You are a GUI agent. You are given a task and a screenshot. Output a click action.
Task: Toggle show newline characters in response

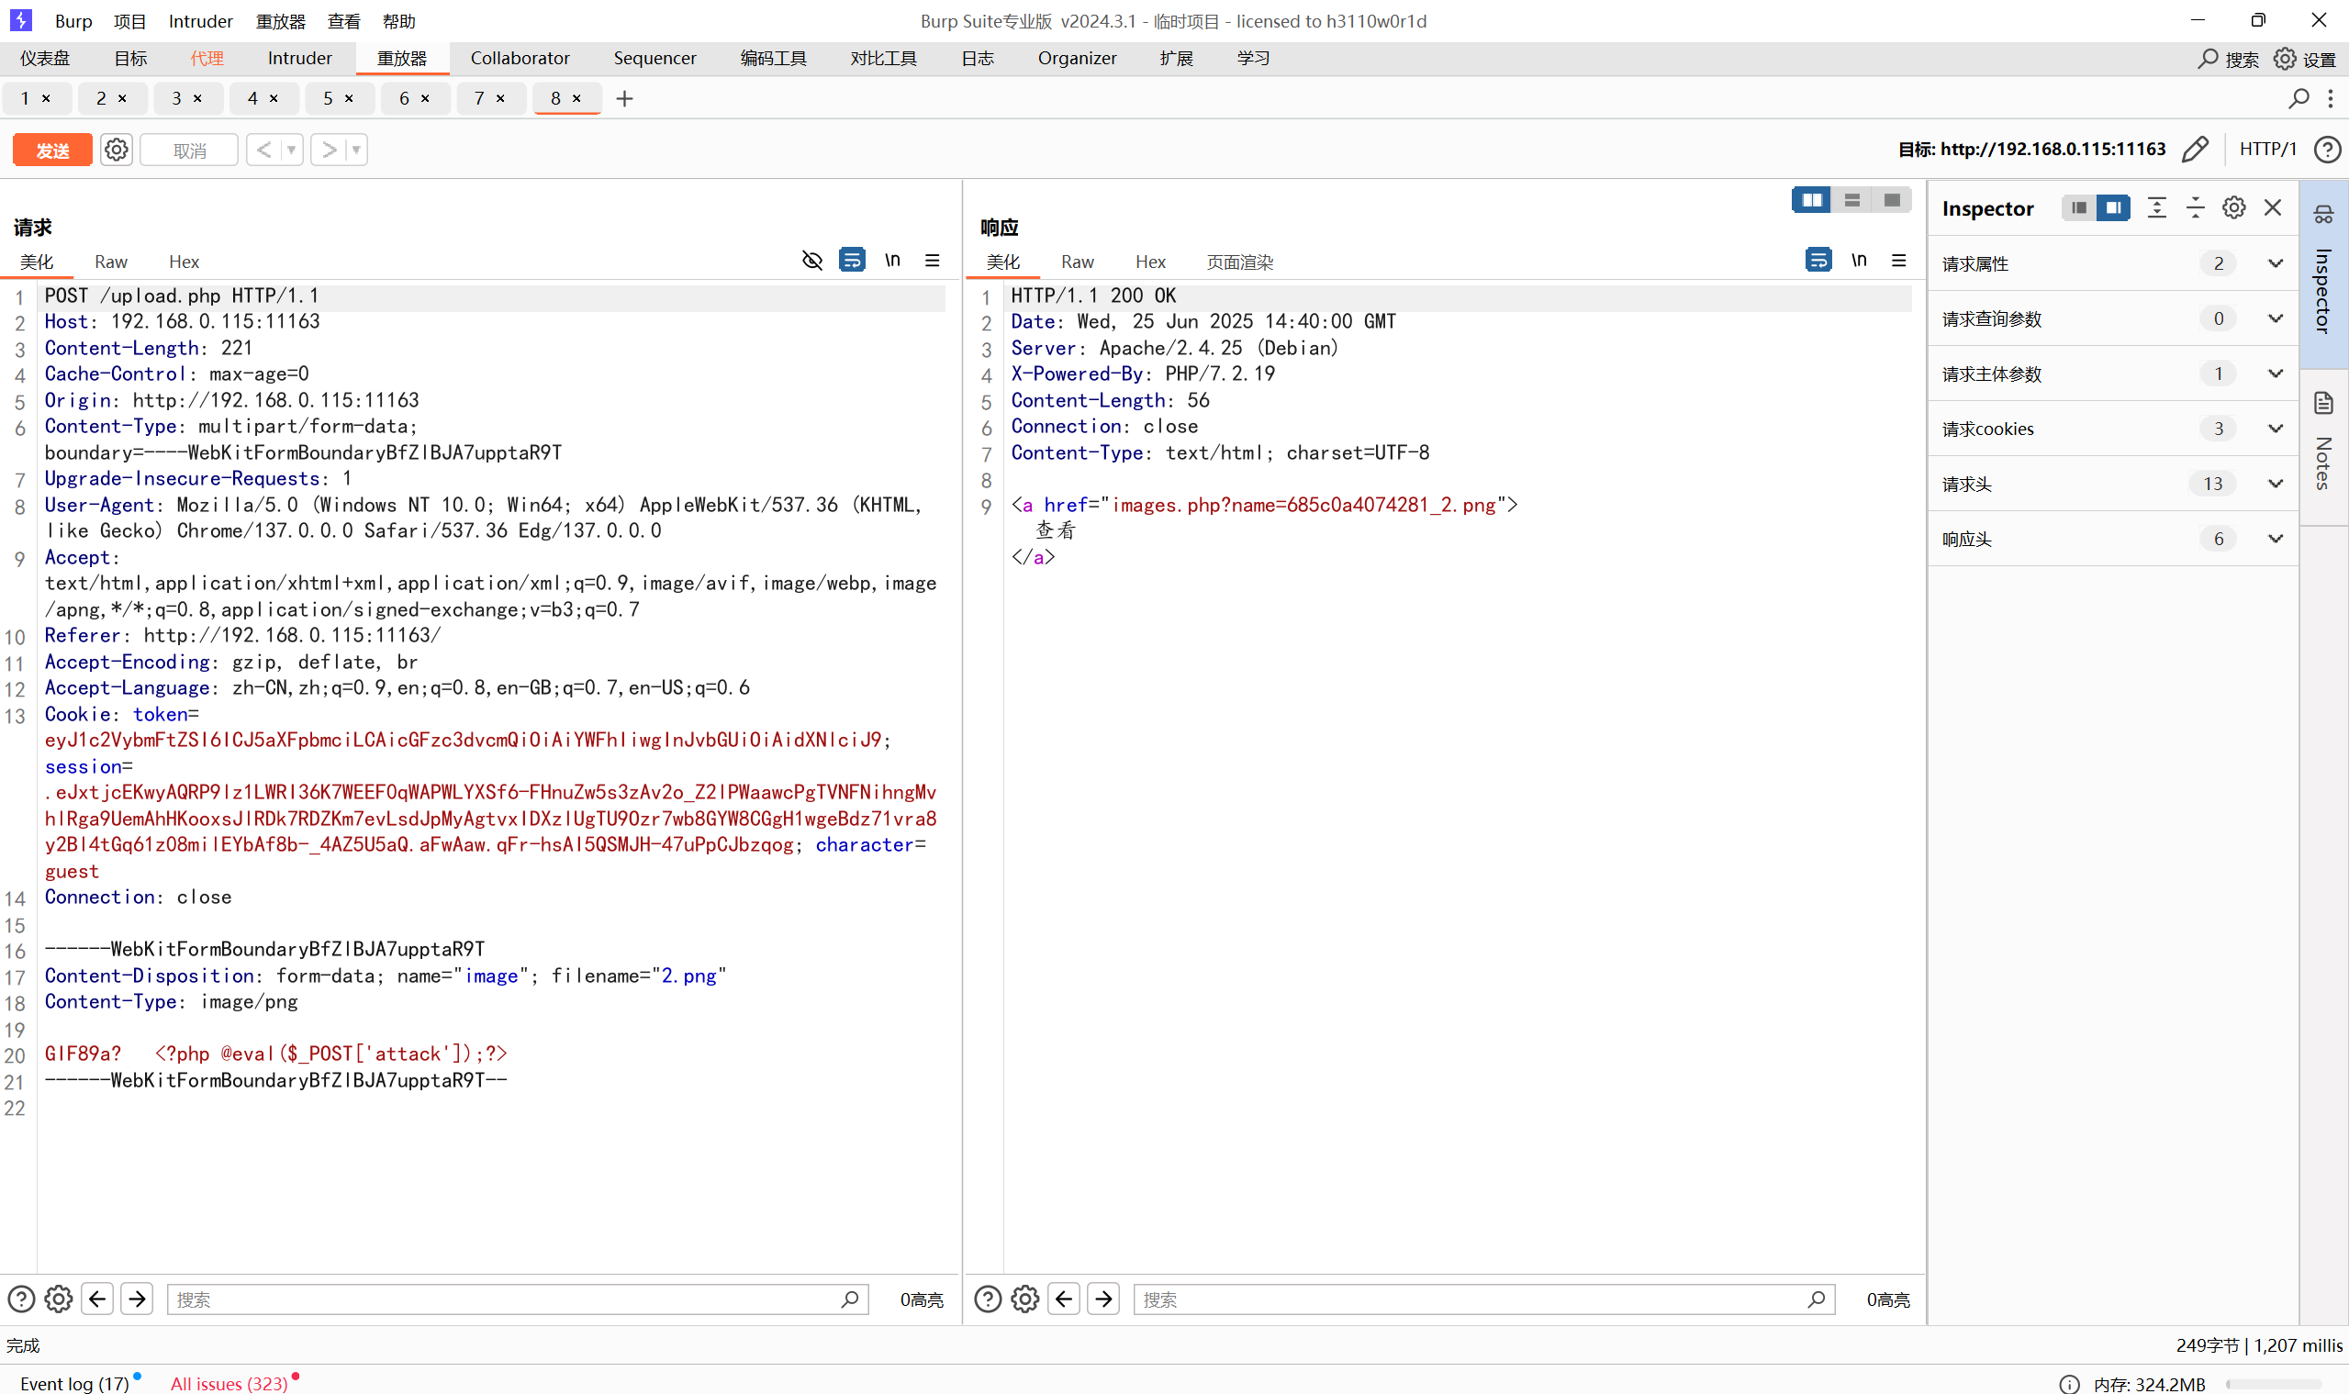[x=1859, y=261]
